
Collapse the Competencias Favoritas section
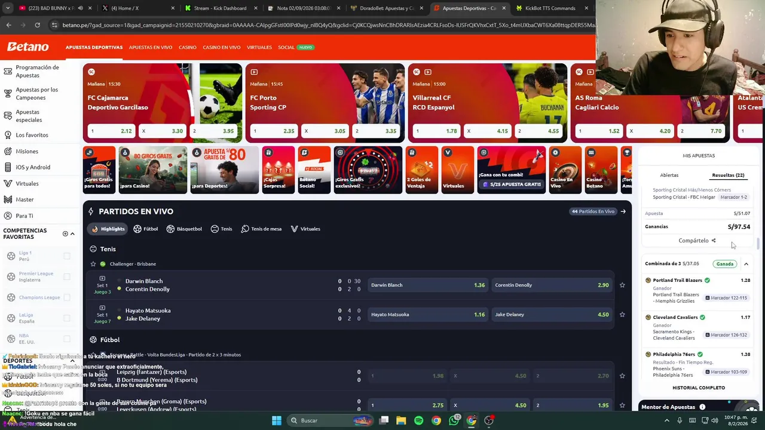(72, 234)
